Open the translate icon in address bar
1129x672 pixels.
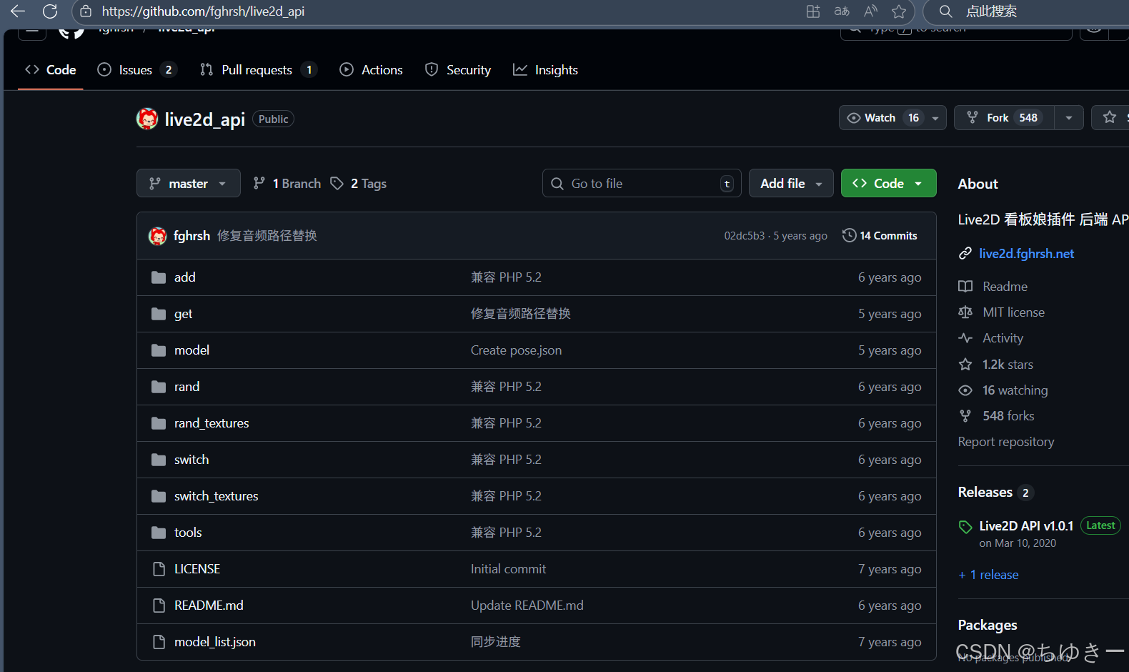842,11
